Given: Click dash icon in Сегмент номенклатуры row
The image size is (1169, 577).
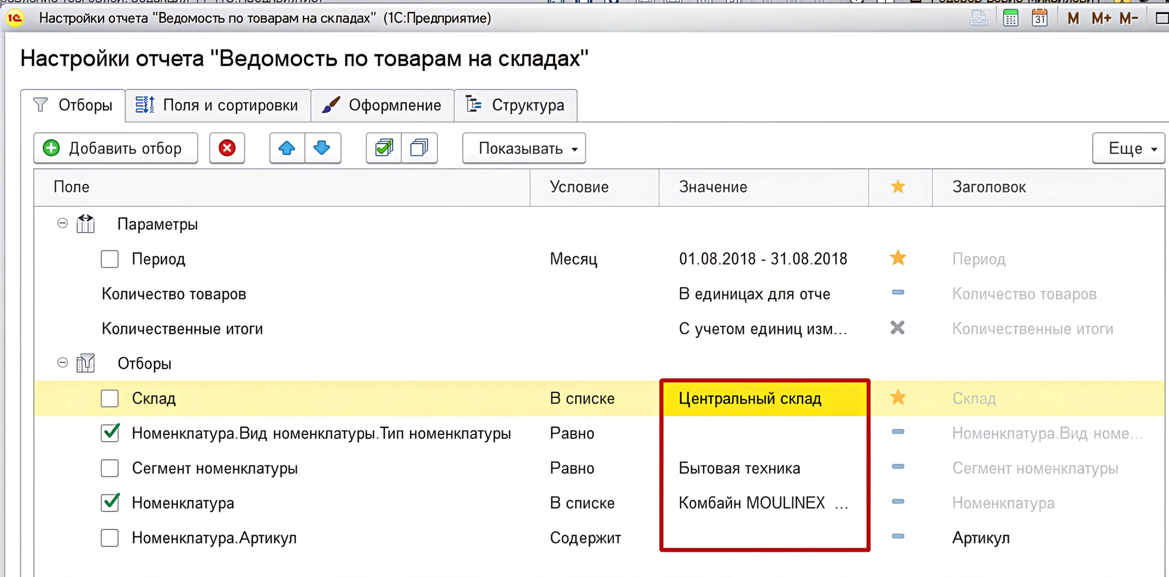Looking at the screenshot, I should [898, 466].
